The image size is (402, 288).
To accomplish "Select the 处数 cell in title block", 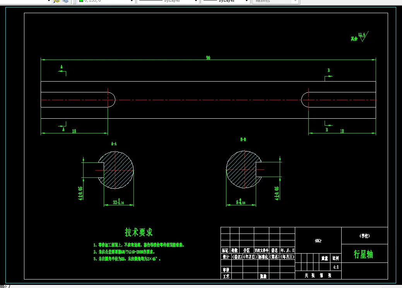I will click(x=234, y=251).
